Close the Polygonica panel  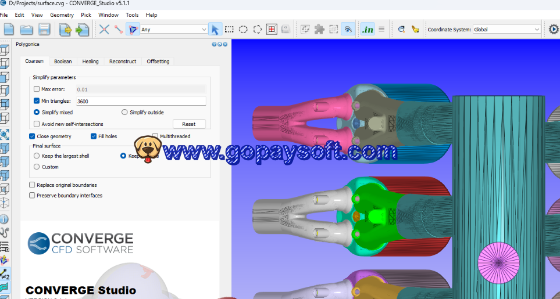[226, 44]
